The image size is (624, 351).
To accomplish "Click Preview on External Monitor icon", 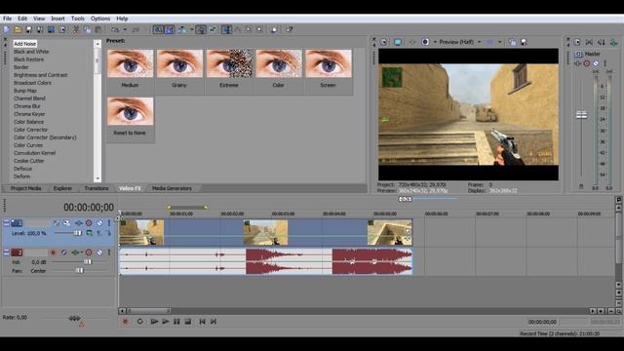I will [x=398, y=42].
